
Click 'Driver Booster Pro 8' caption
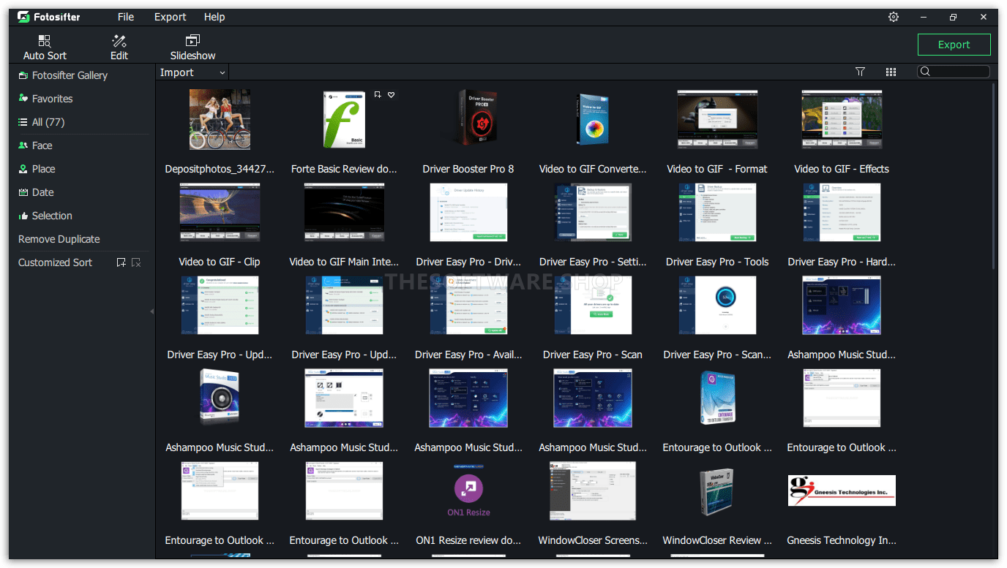pyautogui.click(x=468, y=169)
